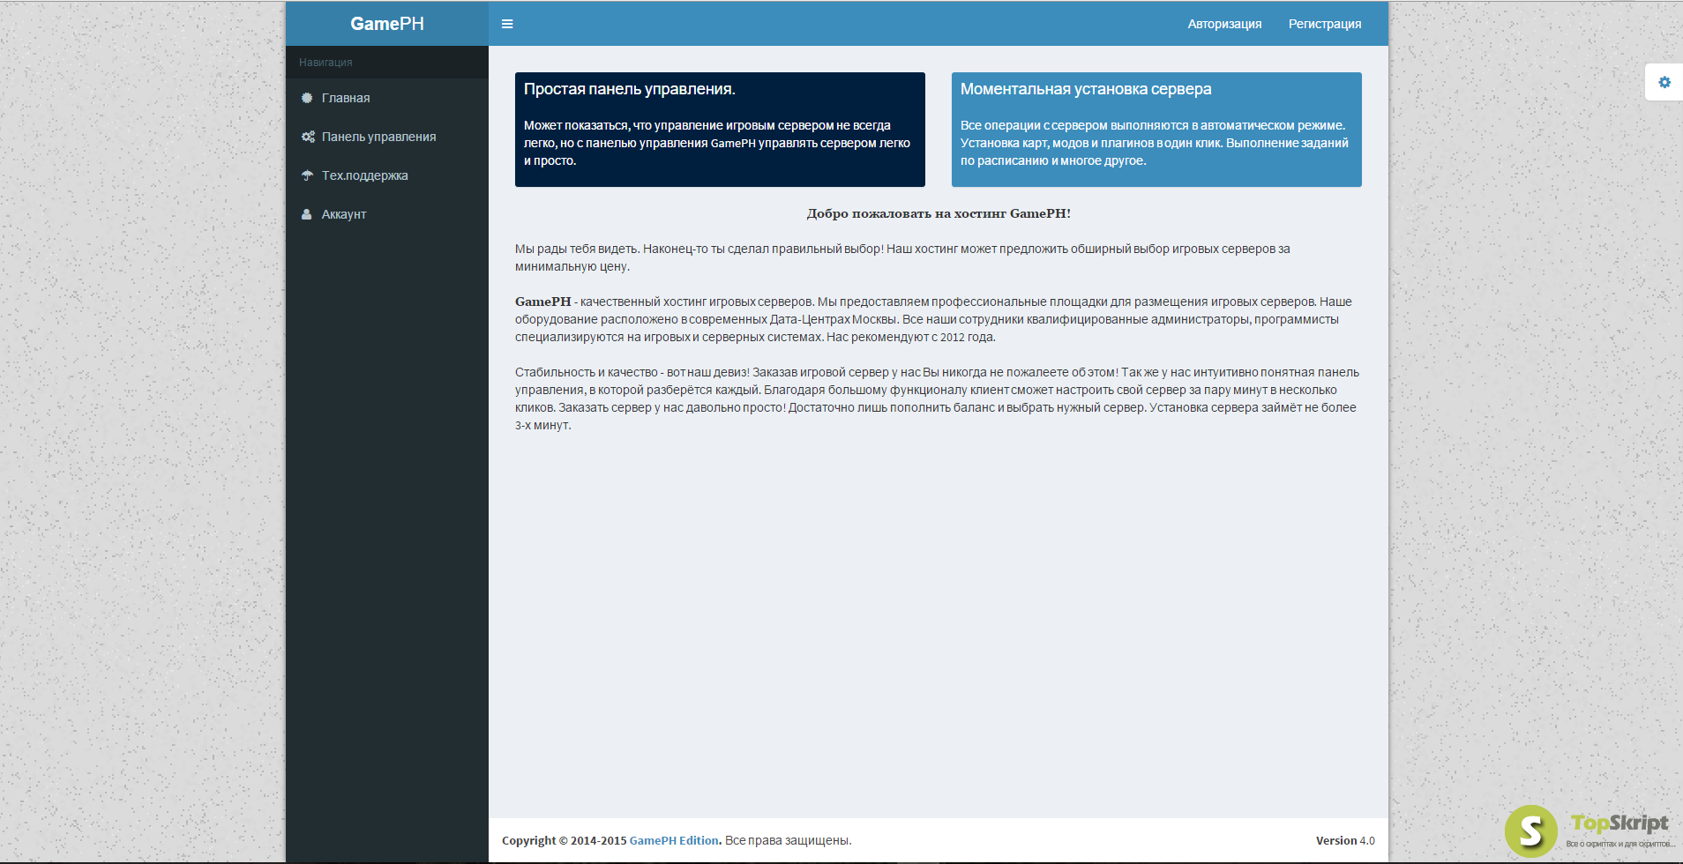Click the Простая панель управления card
The width and height of the screenshot is (1683, 864).
[x=720, y=130]
